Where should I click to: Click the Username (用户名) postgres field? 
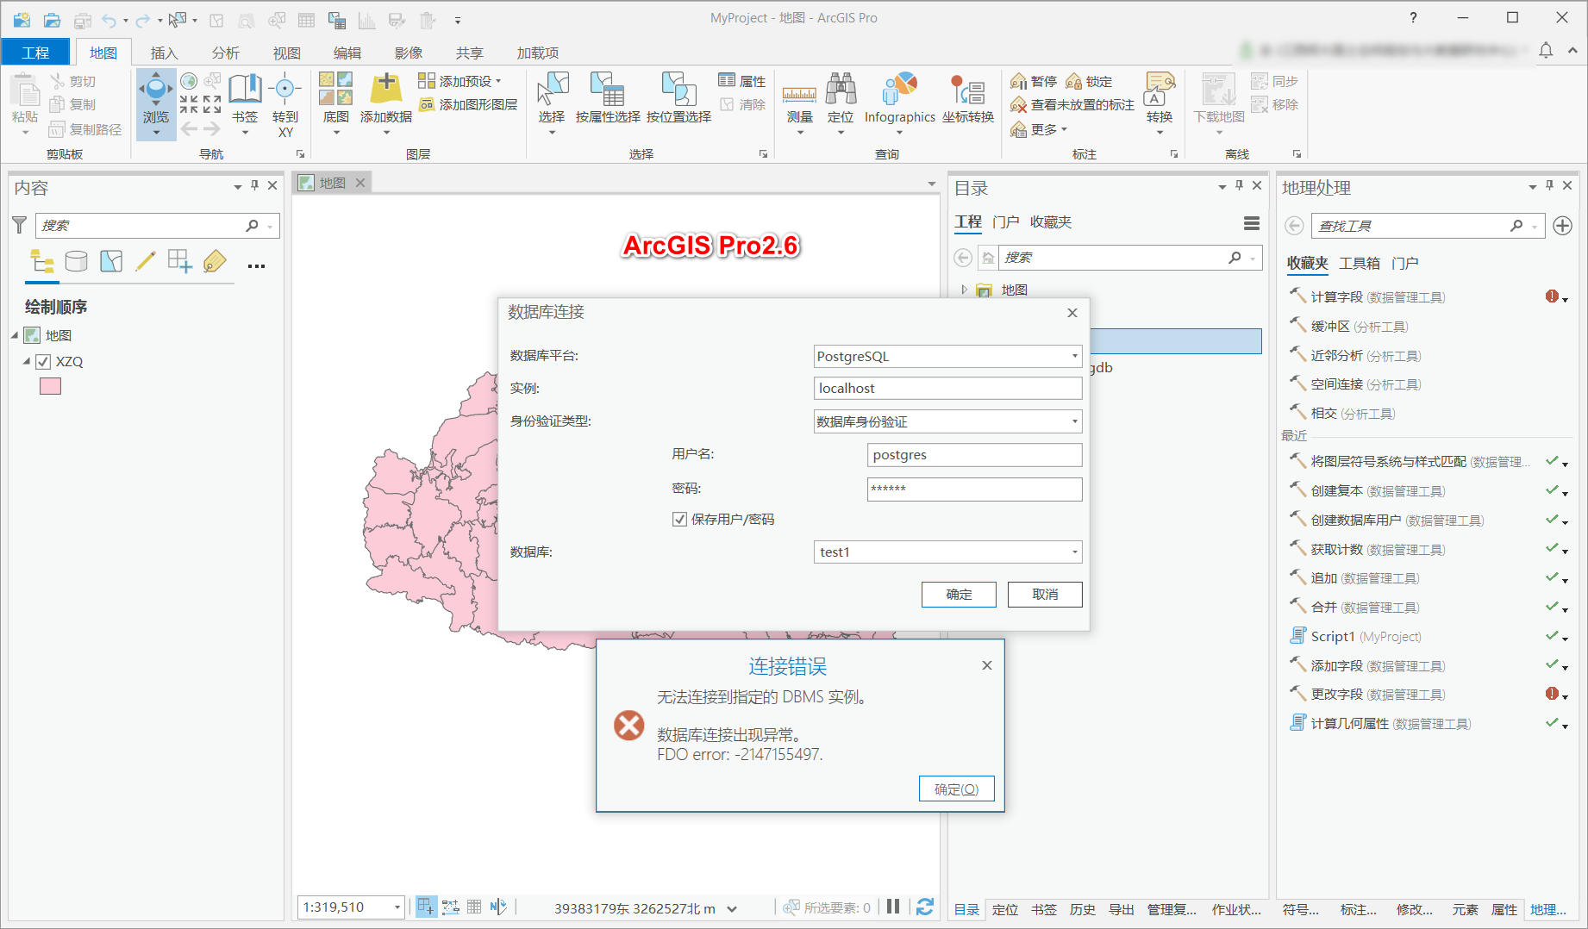[974, 455]
